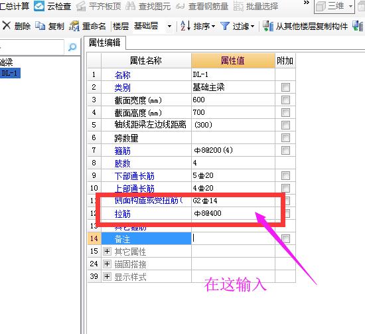Toggle the 附加 checkbox for 跨数量 row
Screen dimensions: 365x334
coord(285,138)
